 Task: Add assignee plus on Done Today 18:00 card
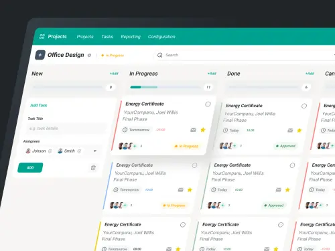pyautogui.click(x=234, y=146)
